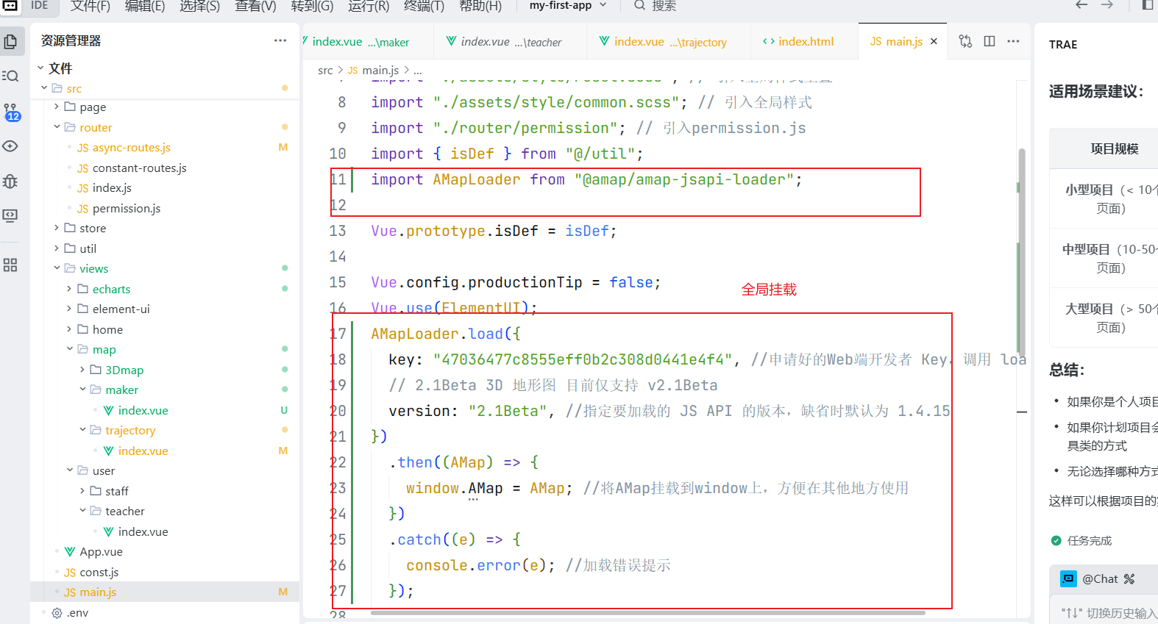
Task: Click the TRAE panel title
Action: pyautogui.click(x=1063, y=44)
